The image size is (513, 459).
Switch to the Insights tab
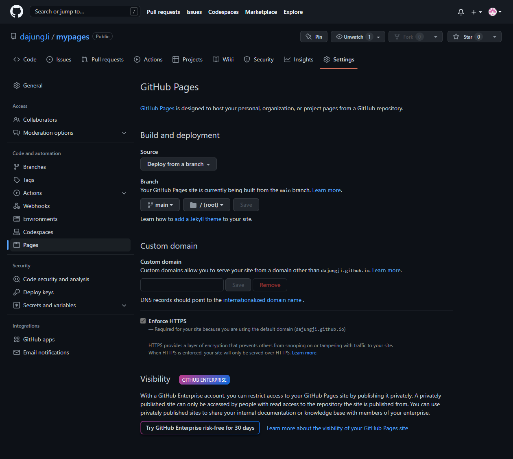pyautogui.click(x=299, y=59)
